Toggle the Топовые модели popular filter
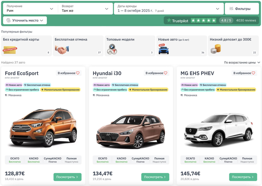This screenshot has width=262, height=186. coord(130,46)
